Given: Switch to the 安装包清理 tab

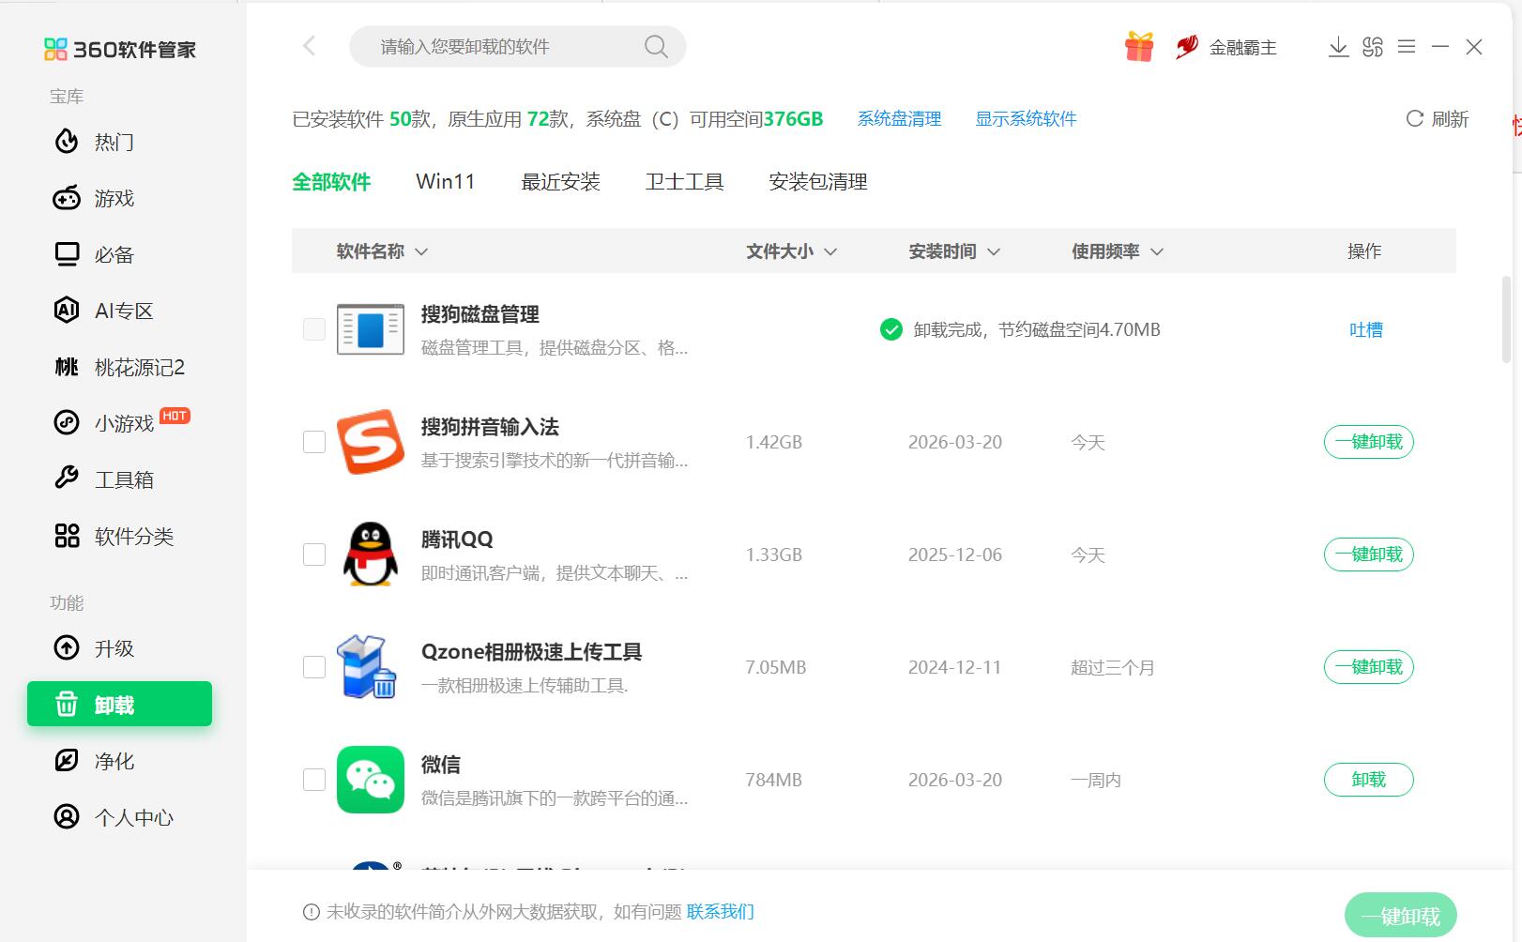Looking at the screenshot, I should tap(818, 182).
